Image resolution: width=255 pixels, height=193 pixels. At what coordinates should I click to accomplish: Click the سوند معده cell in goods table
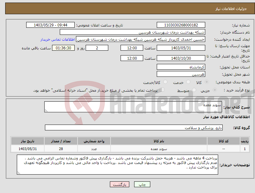click(x=159, y=149)
